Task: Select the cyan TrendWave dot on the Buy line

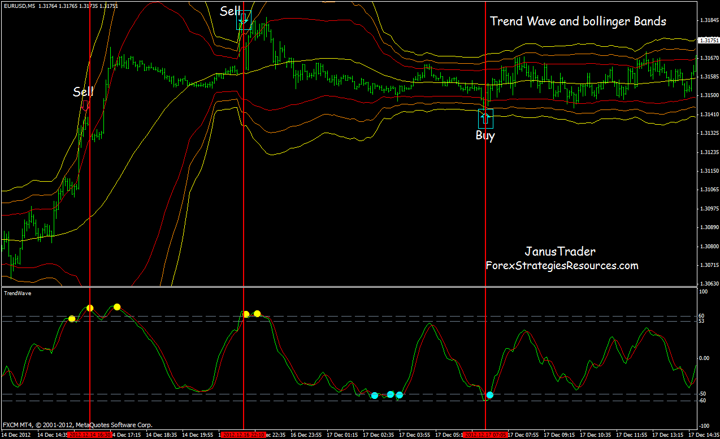Action: 489,395
